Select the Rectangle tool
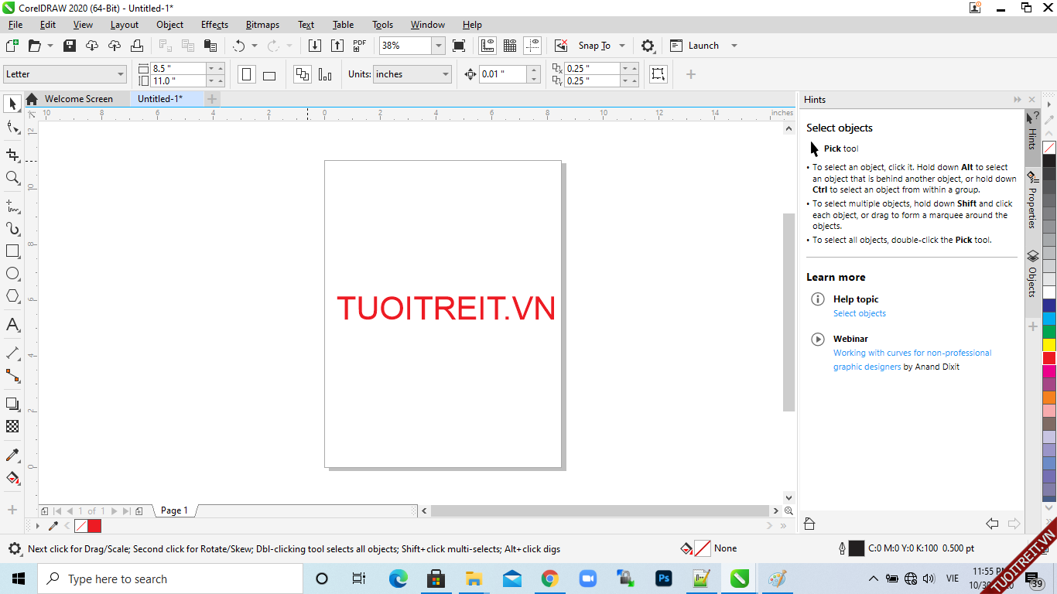Screen dimensions: 1057x594 [12, 251]
